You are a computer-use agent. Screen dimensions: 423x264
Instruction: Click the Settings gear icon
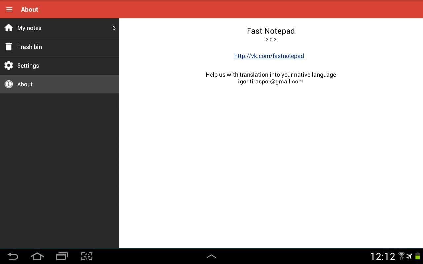coord(9,65)
